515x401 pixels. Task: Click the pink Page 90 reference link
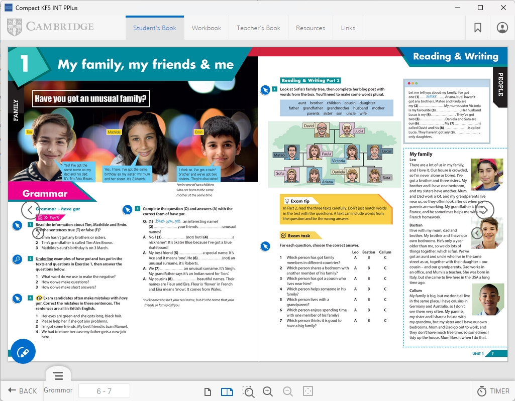pyautogui.click(x=50, y=217)
